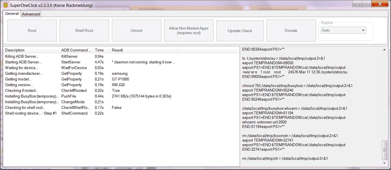Sort by ADB Command column header
Viewport: 391px width, 170px height.
click(76, 50)
